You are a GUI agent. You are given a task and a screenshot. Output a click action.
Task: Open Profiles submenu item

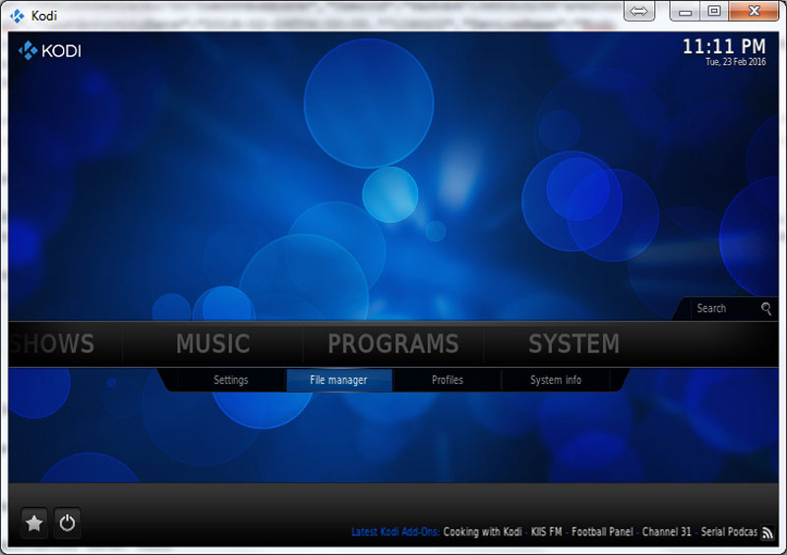click(448, 380)
